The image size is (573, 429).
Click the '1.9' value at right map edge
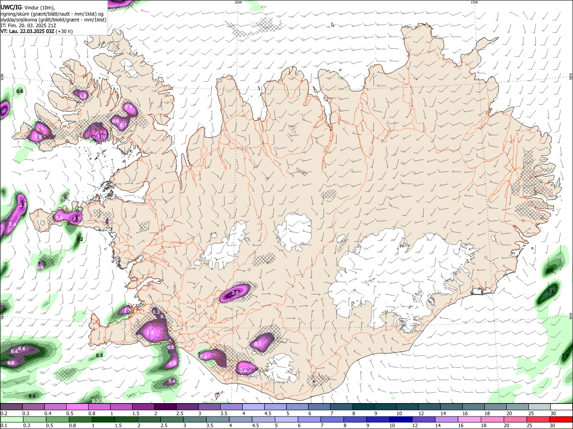click(x=565, y=355)
